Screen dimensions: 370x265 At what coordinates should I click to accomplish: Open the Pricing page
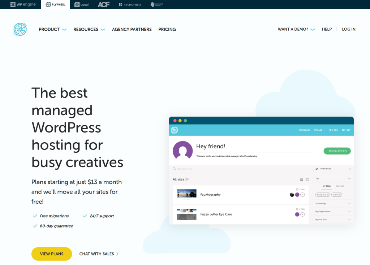pyautogui.click(x=167, y=29)
